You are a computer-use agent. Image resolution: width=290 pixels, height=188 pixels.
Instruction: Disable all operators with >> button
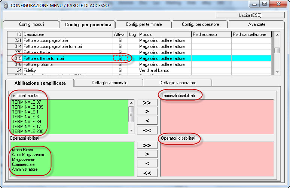[147, 145]
